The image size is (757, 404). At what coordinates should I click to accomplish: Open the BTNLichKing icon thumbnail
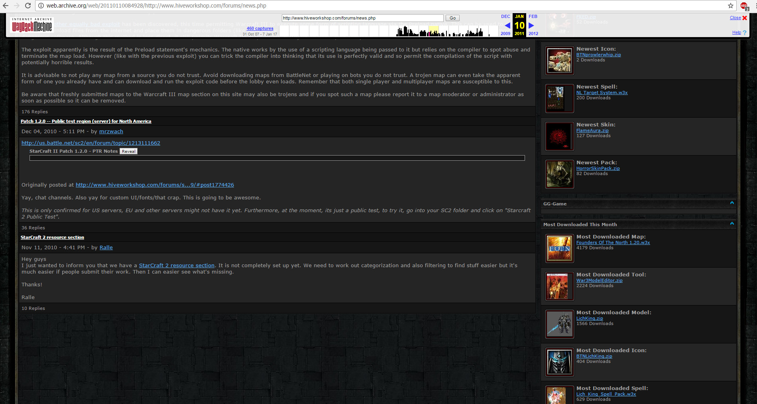click(x=560, y=362)
